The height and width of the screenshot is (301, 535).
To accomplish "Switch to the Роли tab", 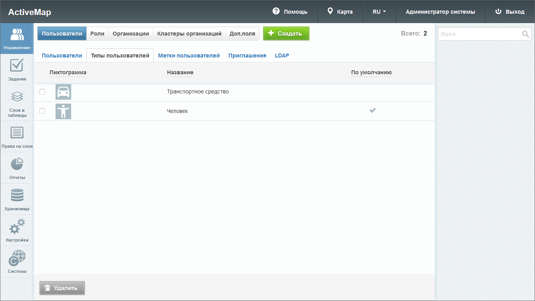I will (x=97, y=34).
